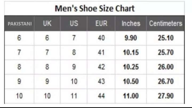Select the 9.90 inches cell
The image size is (192, 108).
coord(131,38)
